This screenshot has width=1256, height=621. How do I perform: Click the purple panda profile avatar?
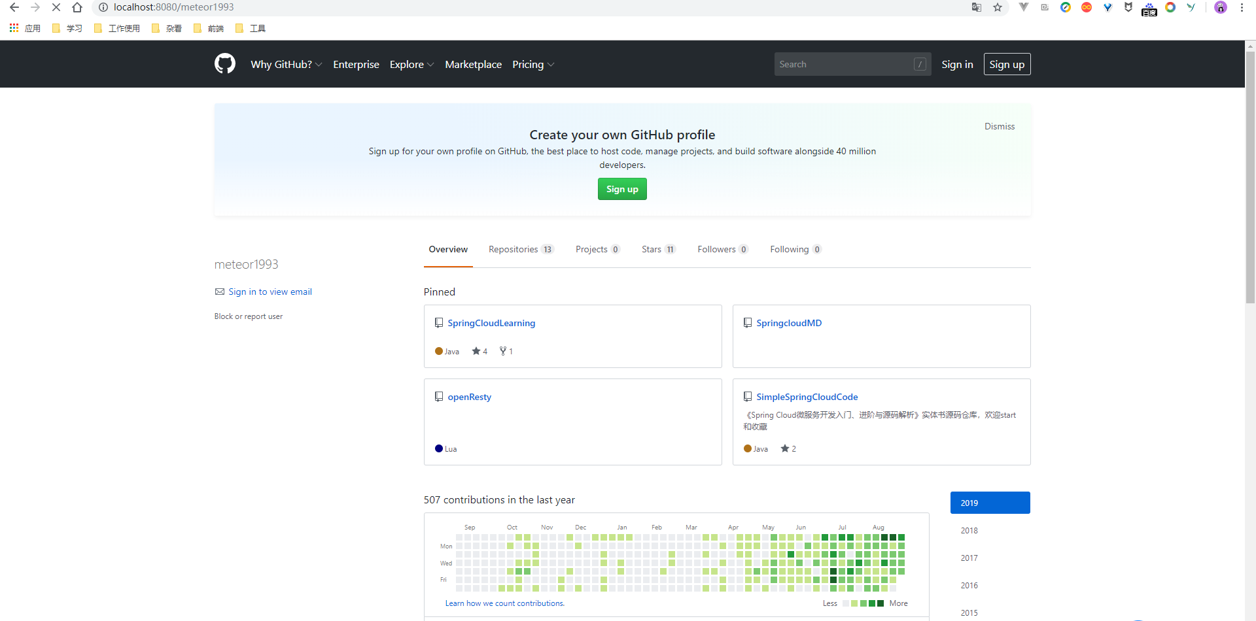[1221, 7]
